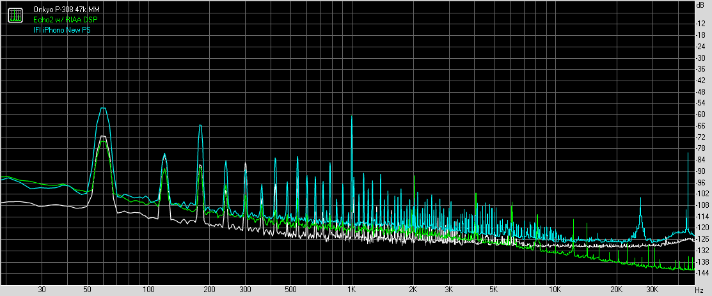The height and width of the screenshot is (296, 712).
Task: Click the 2K frequency axis label
Action: (413, 290)
